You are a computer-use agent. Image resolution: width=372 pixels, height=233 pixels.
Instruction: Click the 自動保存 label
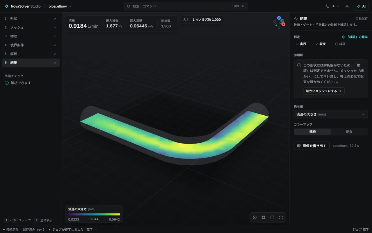click(362, 19)
